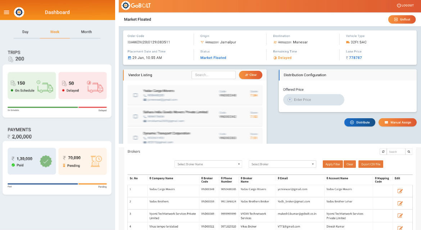This screenshot has width=421, height=230.
Task: Switch to the Day tab
Action: click(x=25, y=32)
